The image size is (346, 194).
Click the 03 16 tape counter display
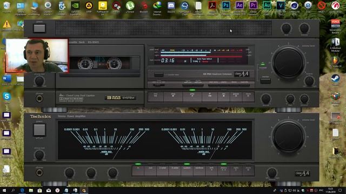[168, 60]
